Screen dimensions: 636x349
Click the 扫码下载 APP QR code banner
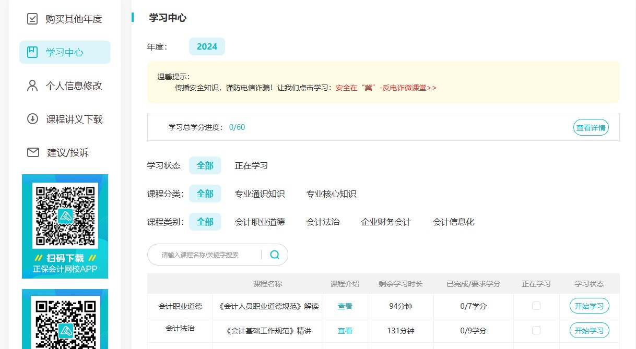[x=65, y=226]
